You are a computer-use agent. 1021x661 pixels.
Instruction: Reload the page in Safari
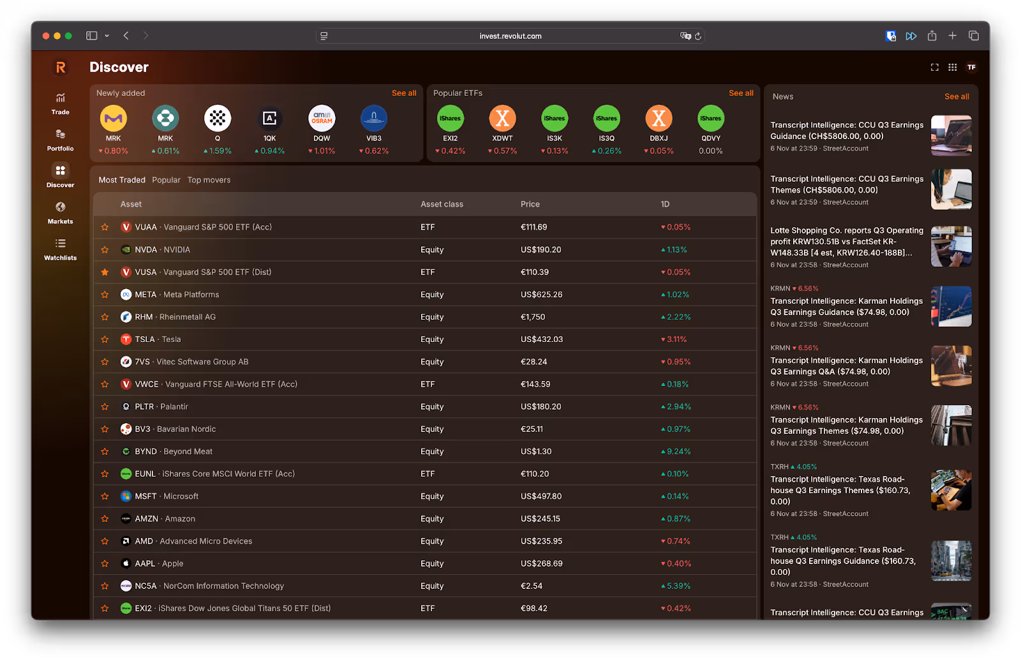tap(698, 36)
